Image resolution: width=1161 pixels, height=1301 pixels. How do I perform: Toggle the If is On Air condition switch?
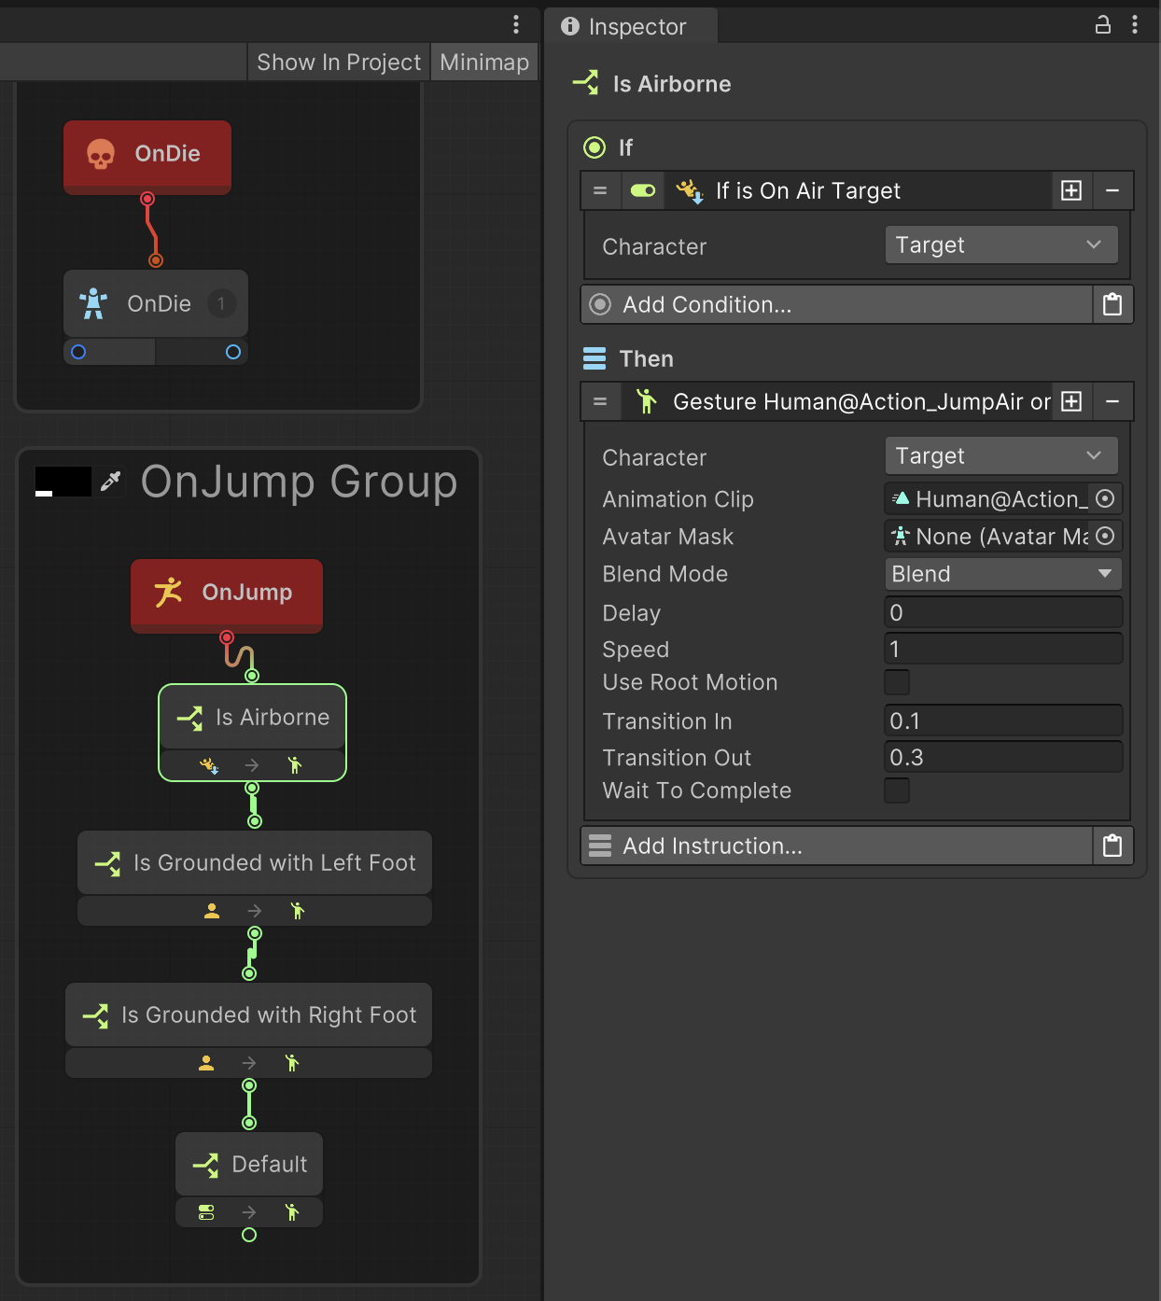(x=643, y=191)
